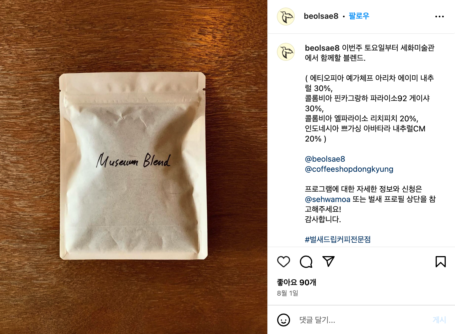Open comments via speech bubble icon

(x=306, y=262)
